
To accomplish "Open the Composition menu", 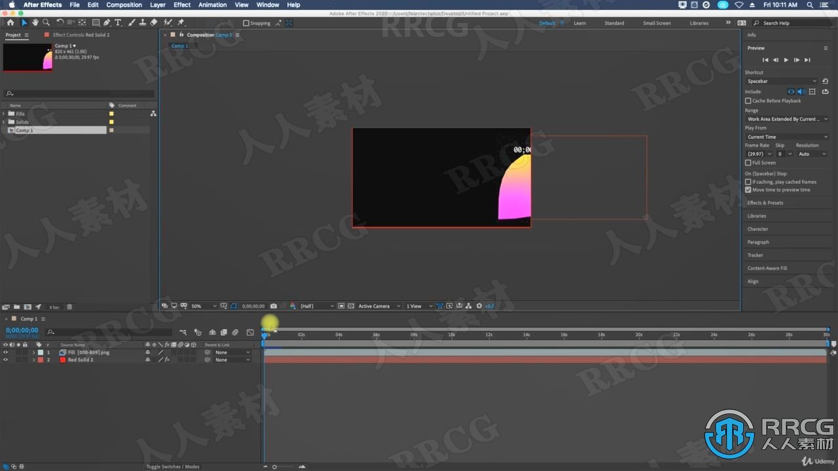I will [x=124, y=5].
